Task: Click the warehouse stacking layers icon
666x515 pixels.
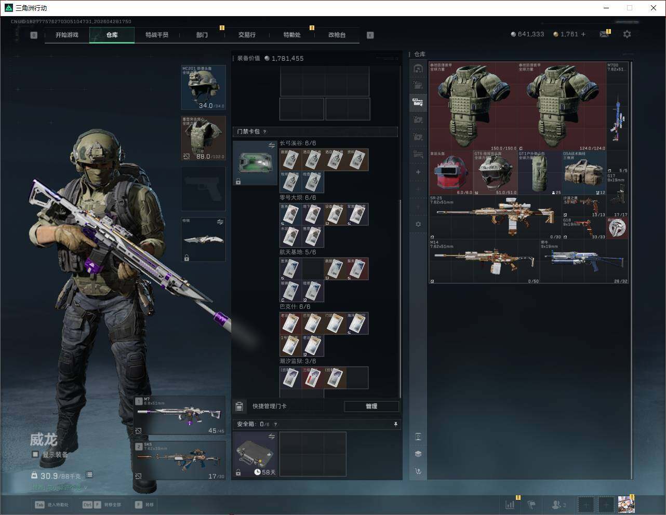Action: pyautogui.click(x=418, y=454)
